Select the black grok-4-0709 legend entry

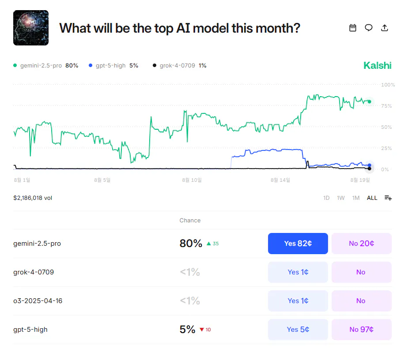click(176, 66)
